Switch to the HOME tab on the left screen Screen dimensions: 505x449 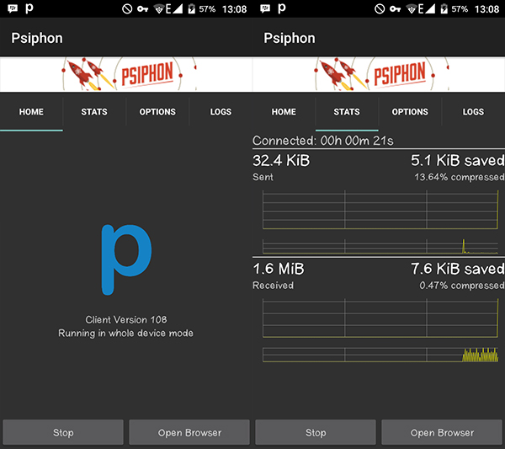(x=31, y=112)
